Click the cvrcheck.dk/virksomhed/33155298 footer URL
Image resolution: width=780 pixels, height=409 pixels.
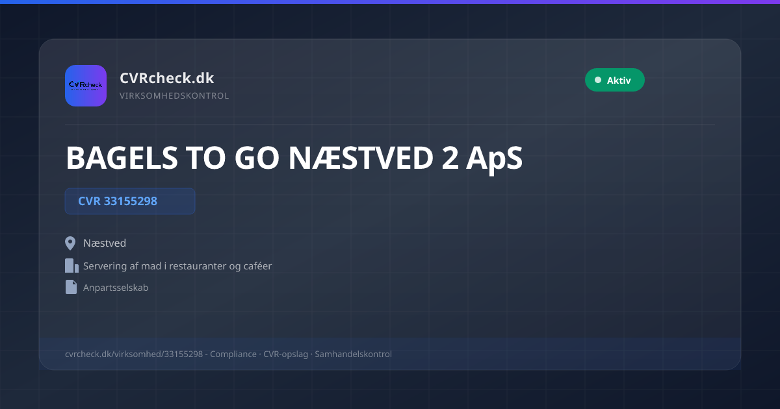[134, 354]
